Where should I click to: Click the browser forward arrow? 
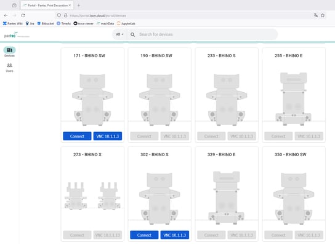click(14, 15)
